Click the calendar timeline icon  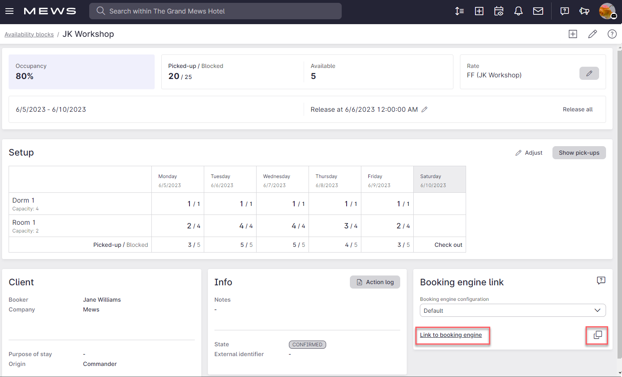[x=499, y=11]
